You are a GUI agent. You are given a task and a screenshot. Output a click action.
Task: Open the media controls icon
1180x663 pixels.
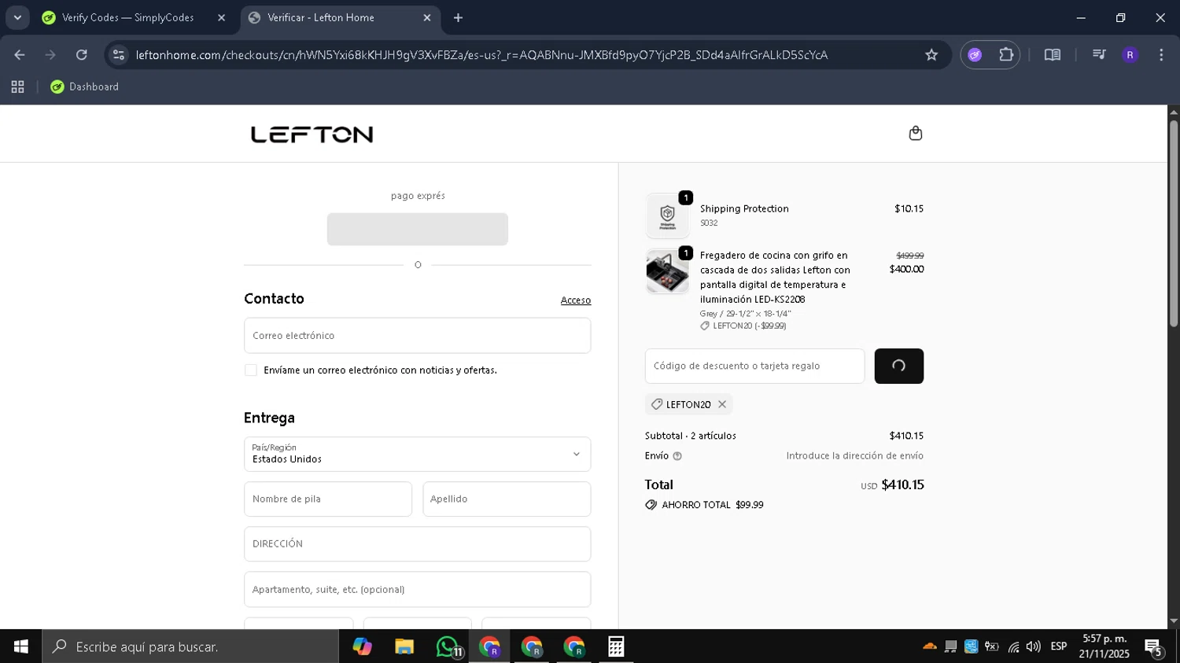point(1099,55)
